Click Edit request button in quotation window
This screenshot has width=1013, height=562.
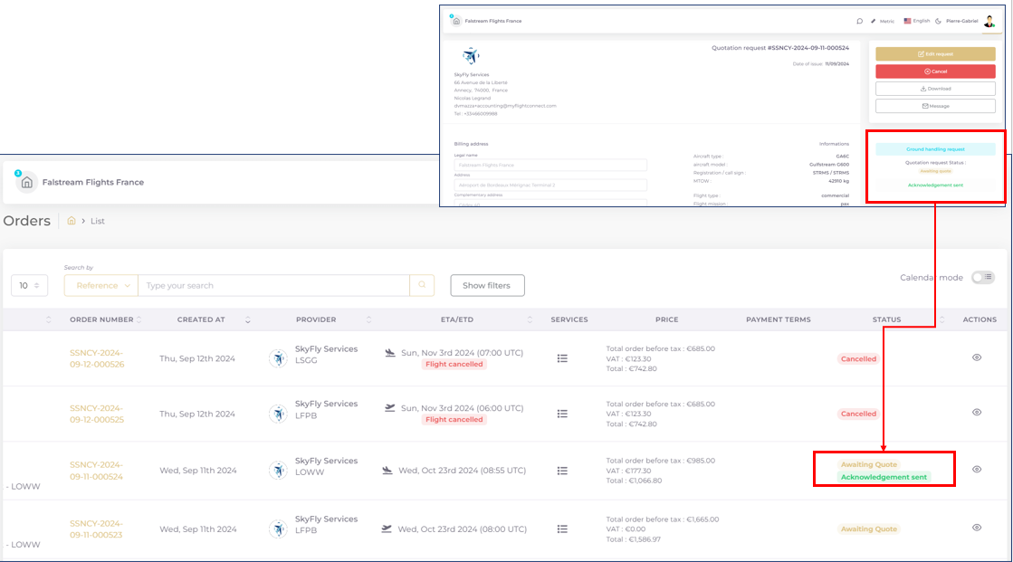click(935, 53)
